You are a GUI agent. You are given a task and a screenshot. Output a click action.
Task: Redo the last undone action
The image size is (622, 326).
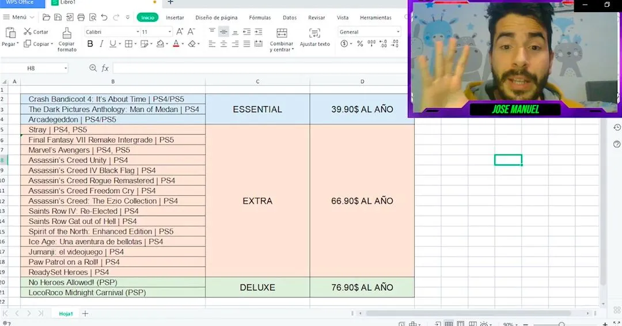point(116,17)
